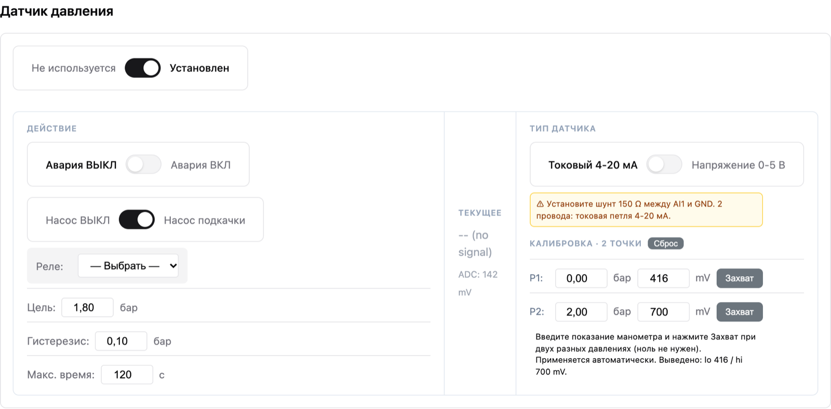Viewport: 831px width, 409px height.
Task: Click Захват button for P2
Action: tap(740, 312)
